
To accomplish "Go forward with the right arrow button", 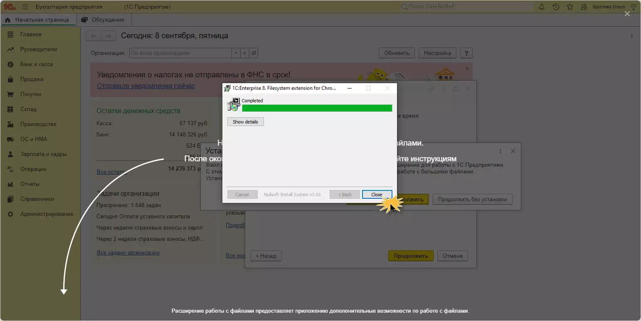I will pyautogui.click(x=108, y=36).
